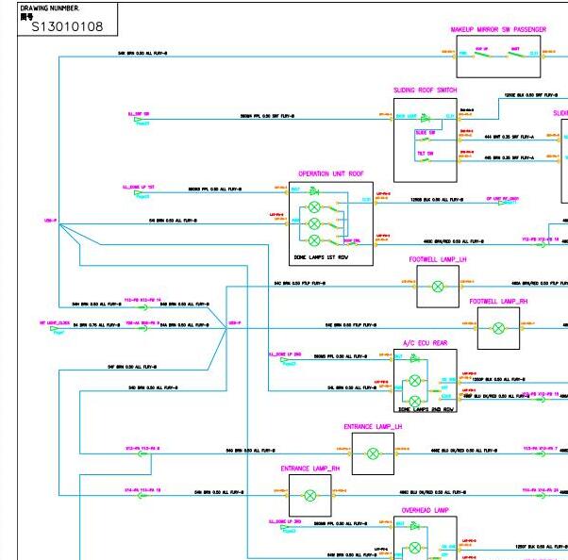Click the lamp symbol in FOOTWELL LAMP_LH
This screenshot has width=568, height=560.
click(438, 287)
